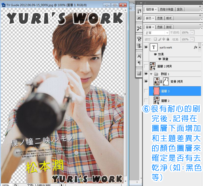Open the Tool Presets crossed-tools icon

coord(139,28)
